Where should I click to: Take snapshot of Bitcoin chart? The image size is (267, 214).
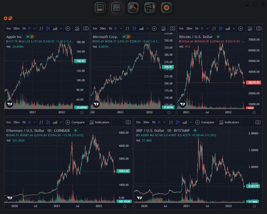tap(259, 28)
